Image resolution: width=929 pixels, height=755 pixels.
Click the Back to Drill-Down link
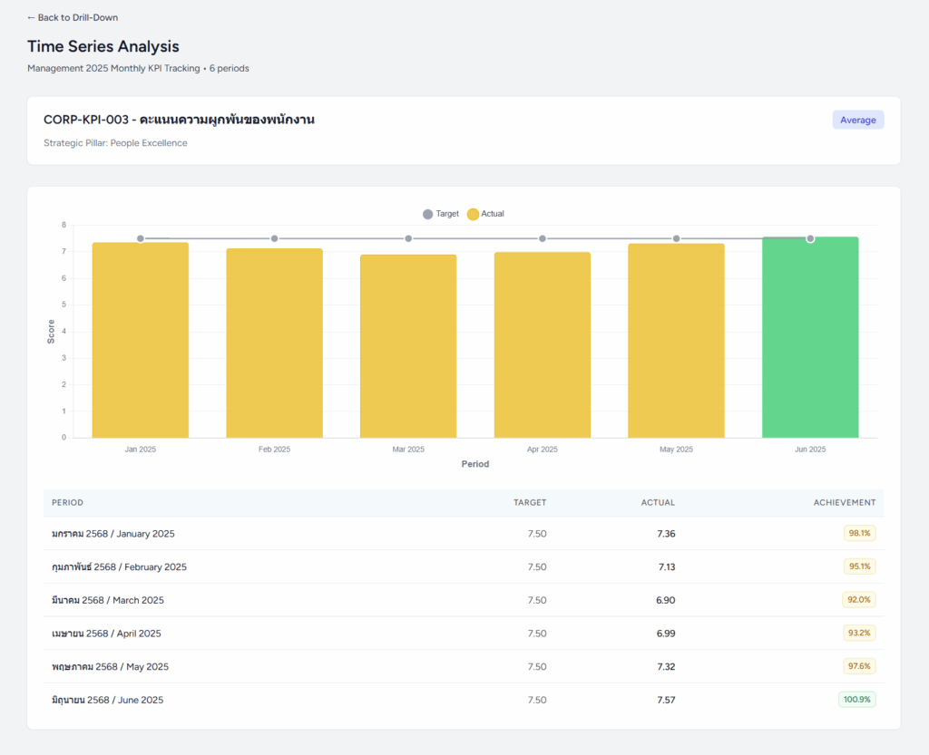point(73,17)
